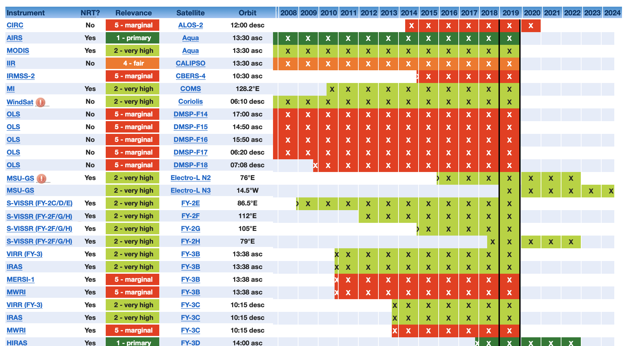Open the COMS satellite link
Viewport: 627px width, 346px height.
(191, 89)
